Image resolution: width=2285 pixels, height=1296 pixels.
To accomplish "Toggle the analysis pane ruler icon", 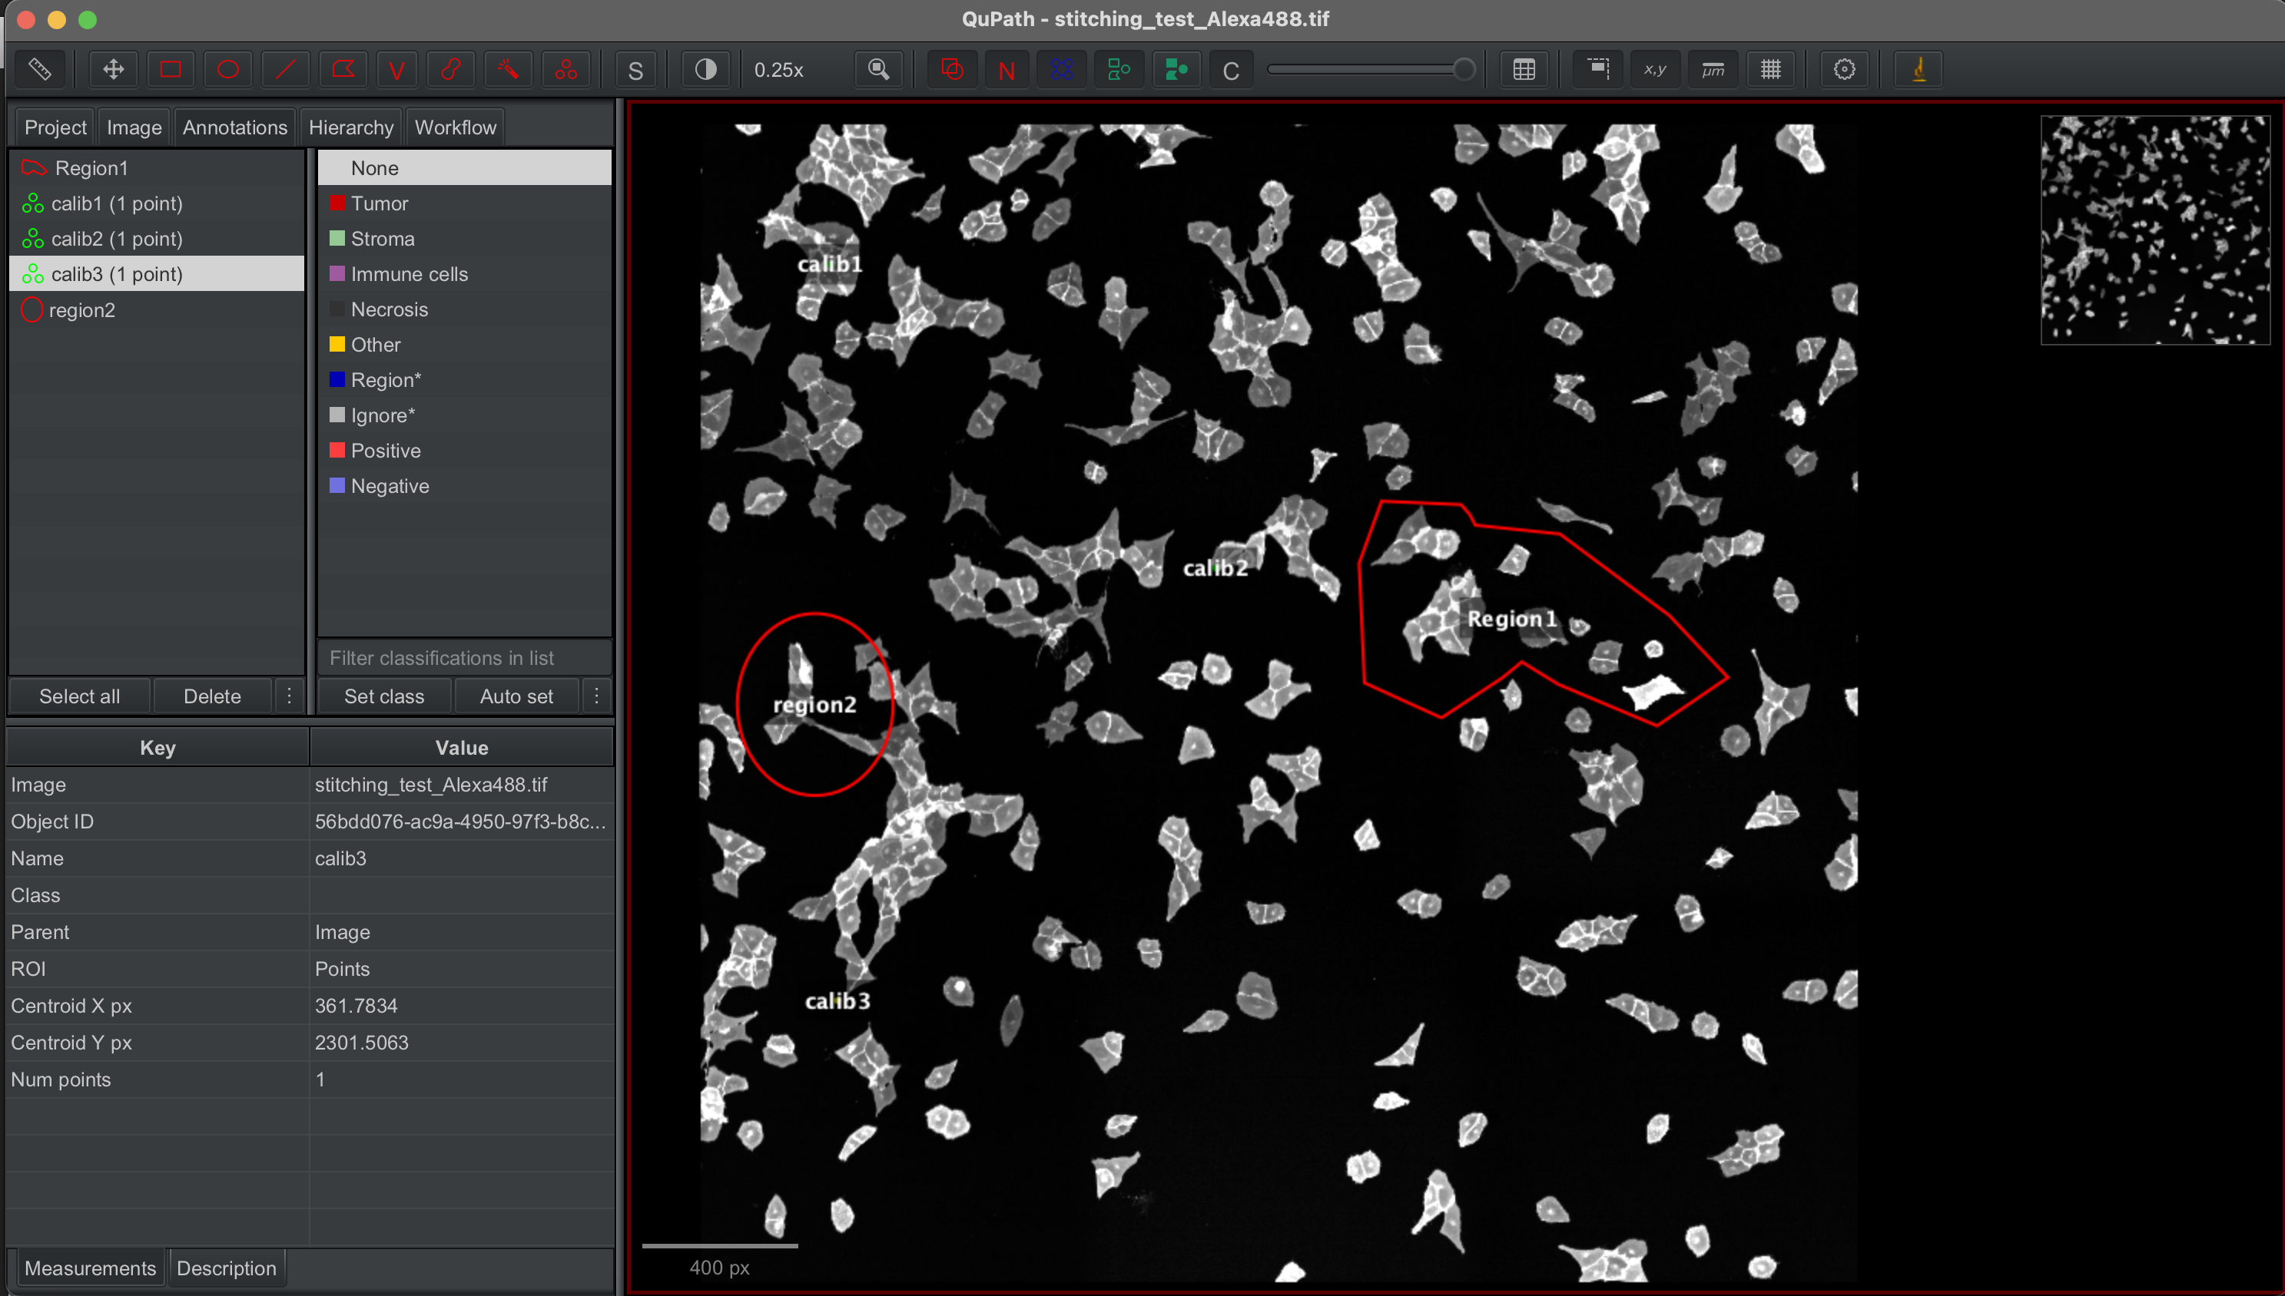I will pyautogui.click(x=39, y=69).
